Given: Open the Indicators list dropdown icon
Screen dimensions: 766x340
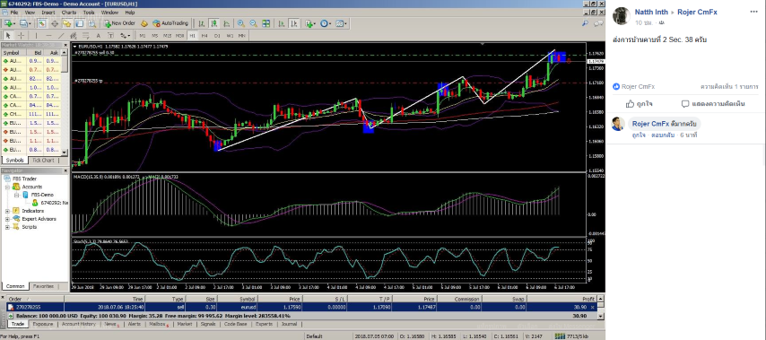Looking at the screenshot, I should (x=310, y=23).
